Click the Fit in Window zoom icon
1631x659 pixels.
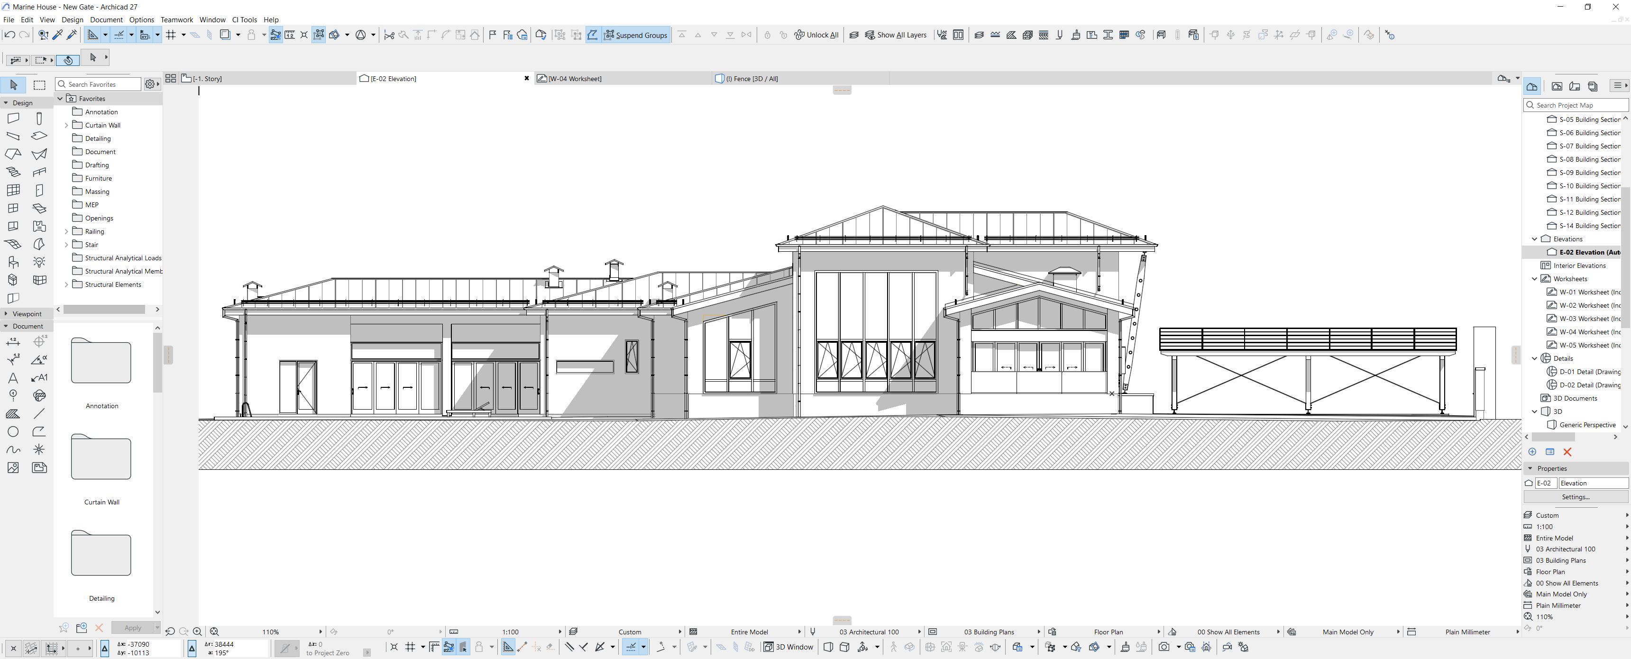[214, 631]
